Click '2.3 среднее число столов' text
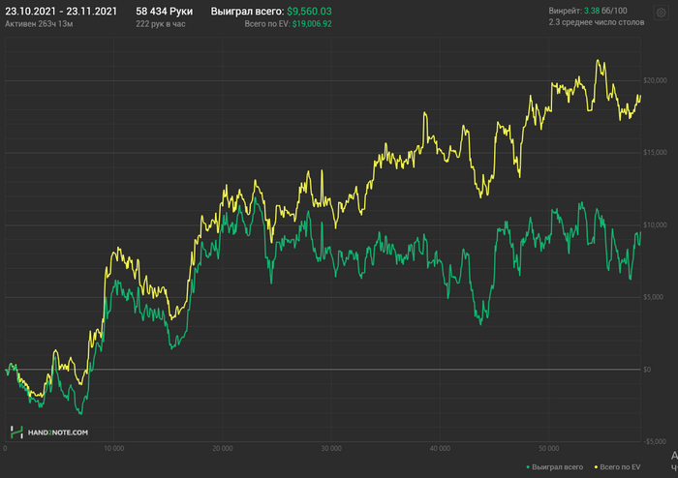Viewport: 678px width, 478px height. point(597,22)
